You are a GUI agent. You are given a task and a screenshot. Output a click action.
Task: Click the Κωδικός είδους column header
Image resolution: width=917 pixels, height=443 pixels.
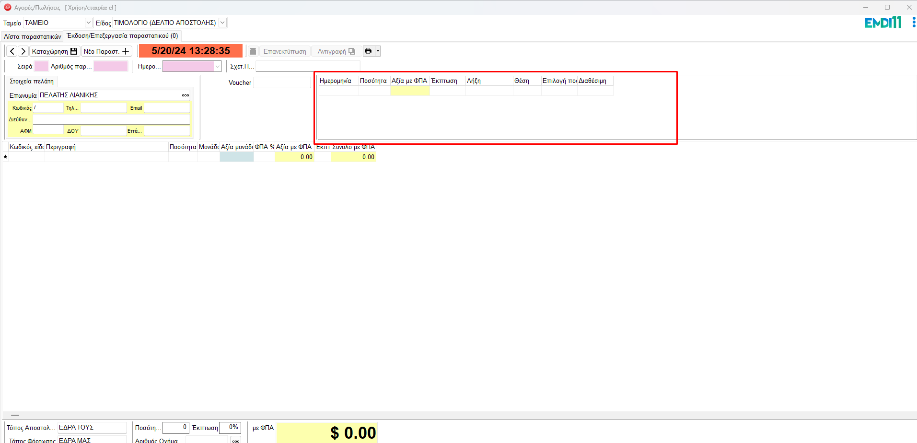pyautogui.click(x=26, y=147)
